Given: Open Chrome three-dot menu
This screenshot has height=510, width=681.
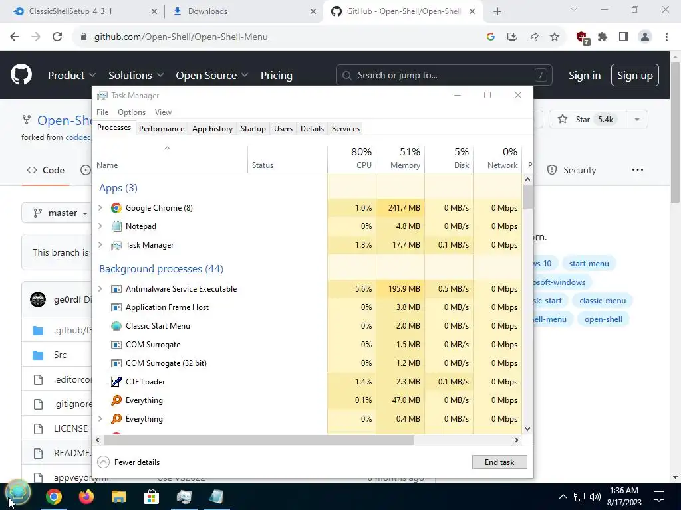Looking at the screenshot, I should click(x=666, y=37).
